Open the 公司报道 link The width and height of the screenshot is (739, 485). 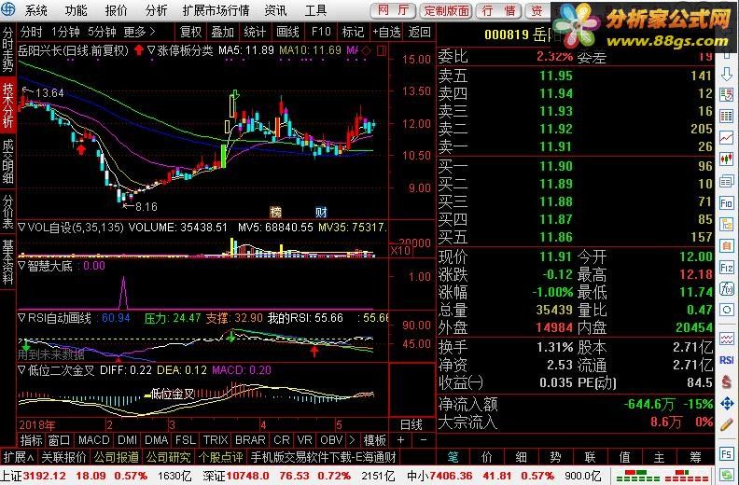(117, 457)
